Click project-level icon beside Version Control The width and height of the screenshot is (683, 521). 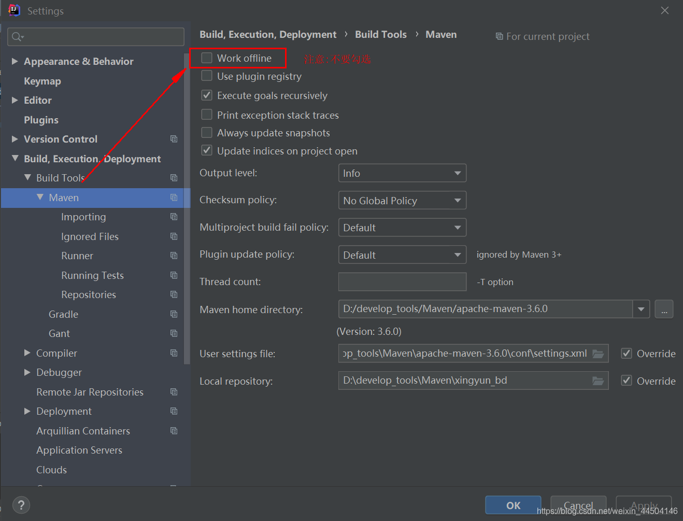(x=174, y=139)
